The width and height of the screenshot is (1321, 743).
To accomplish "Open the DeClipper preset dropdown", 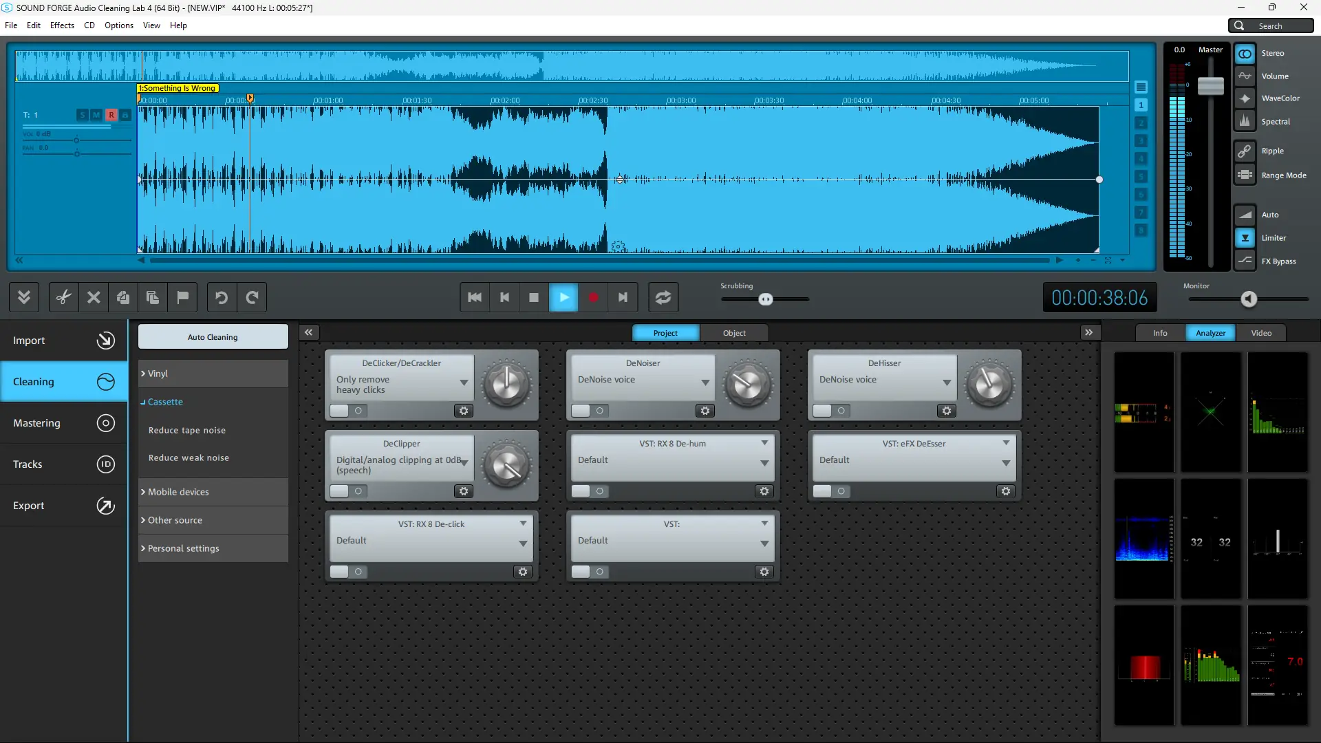I will coord(464,463).
